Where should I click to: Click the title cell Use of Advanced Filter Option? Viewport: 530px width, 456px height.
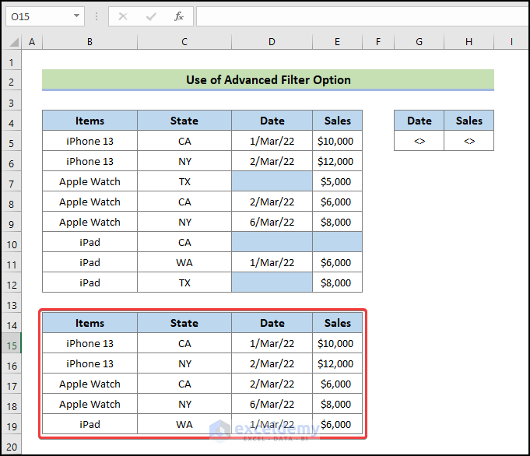268,80
